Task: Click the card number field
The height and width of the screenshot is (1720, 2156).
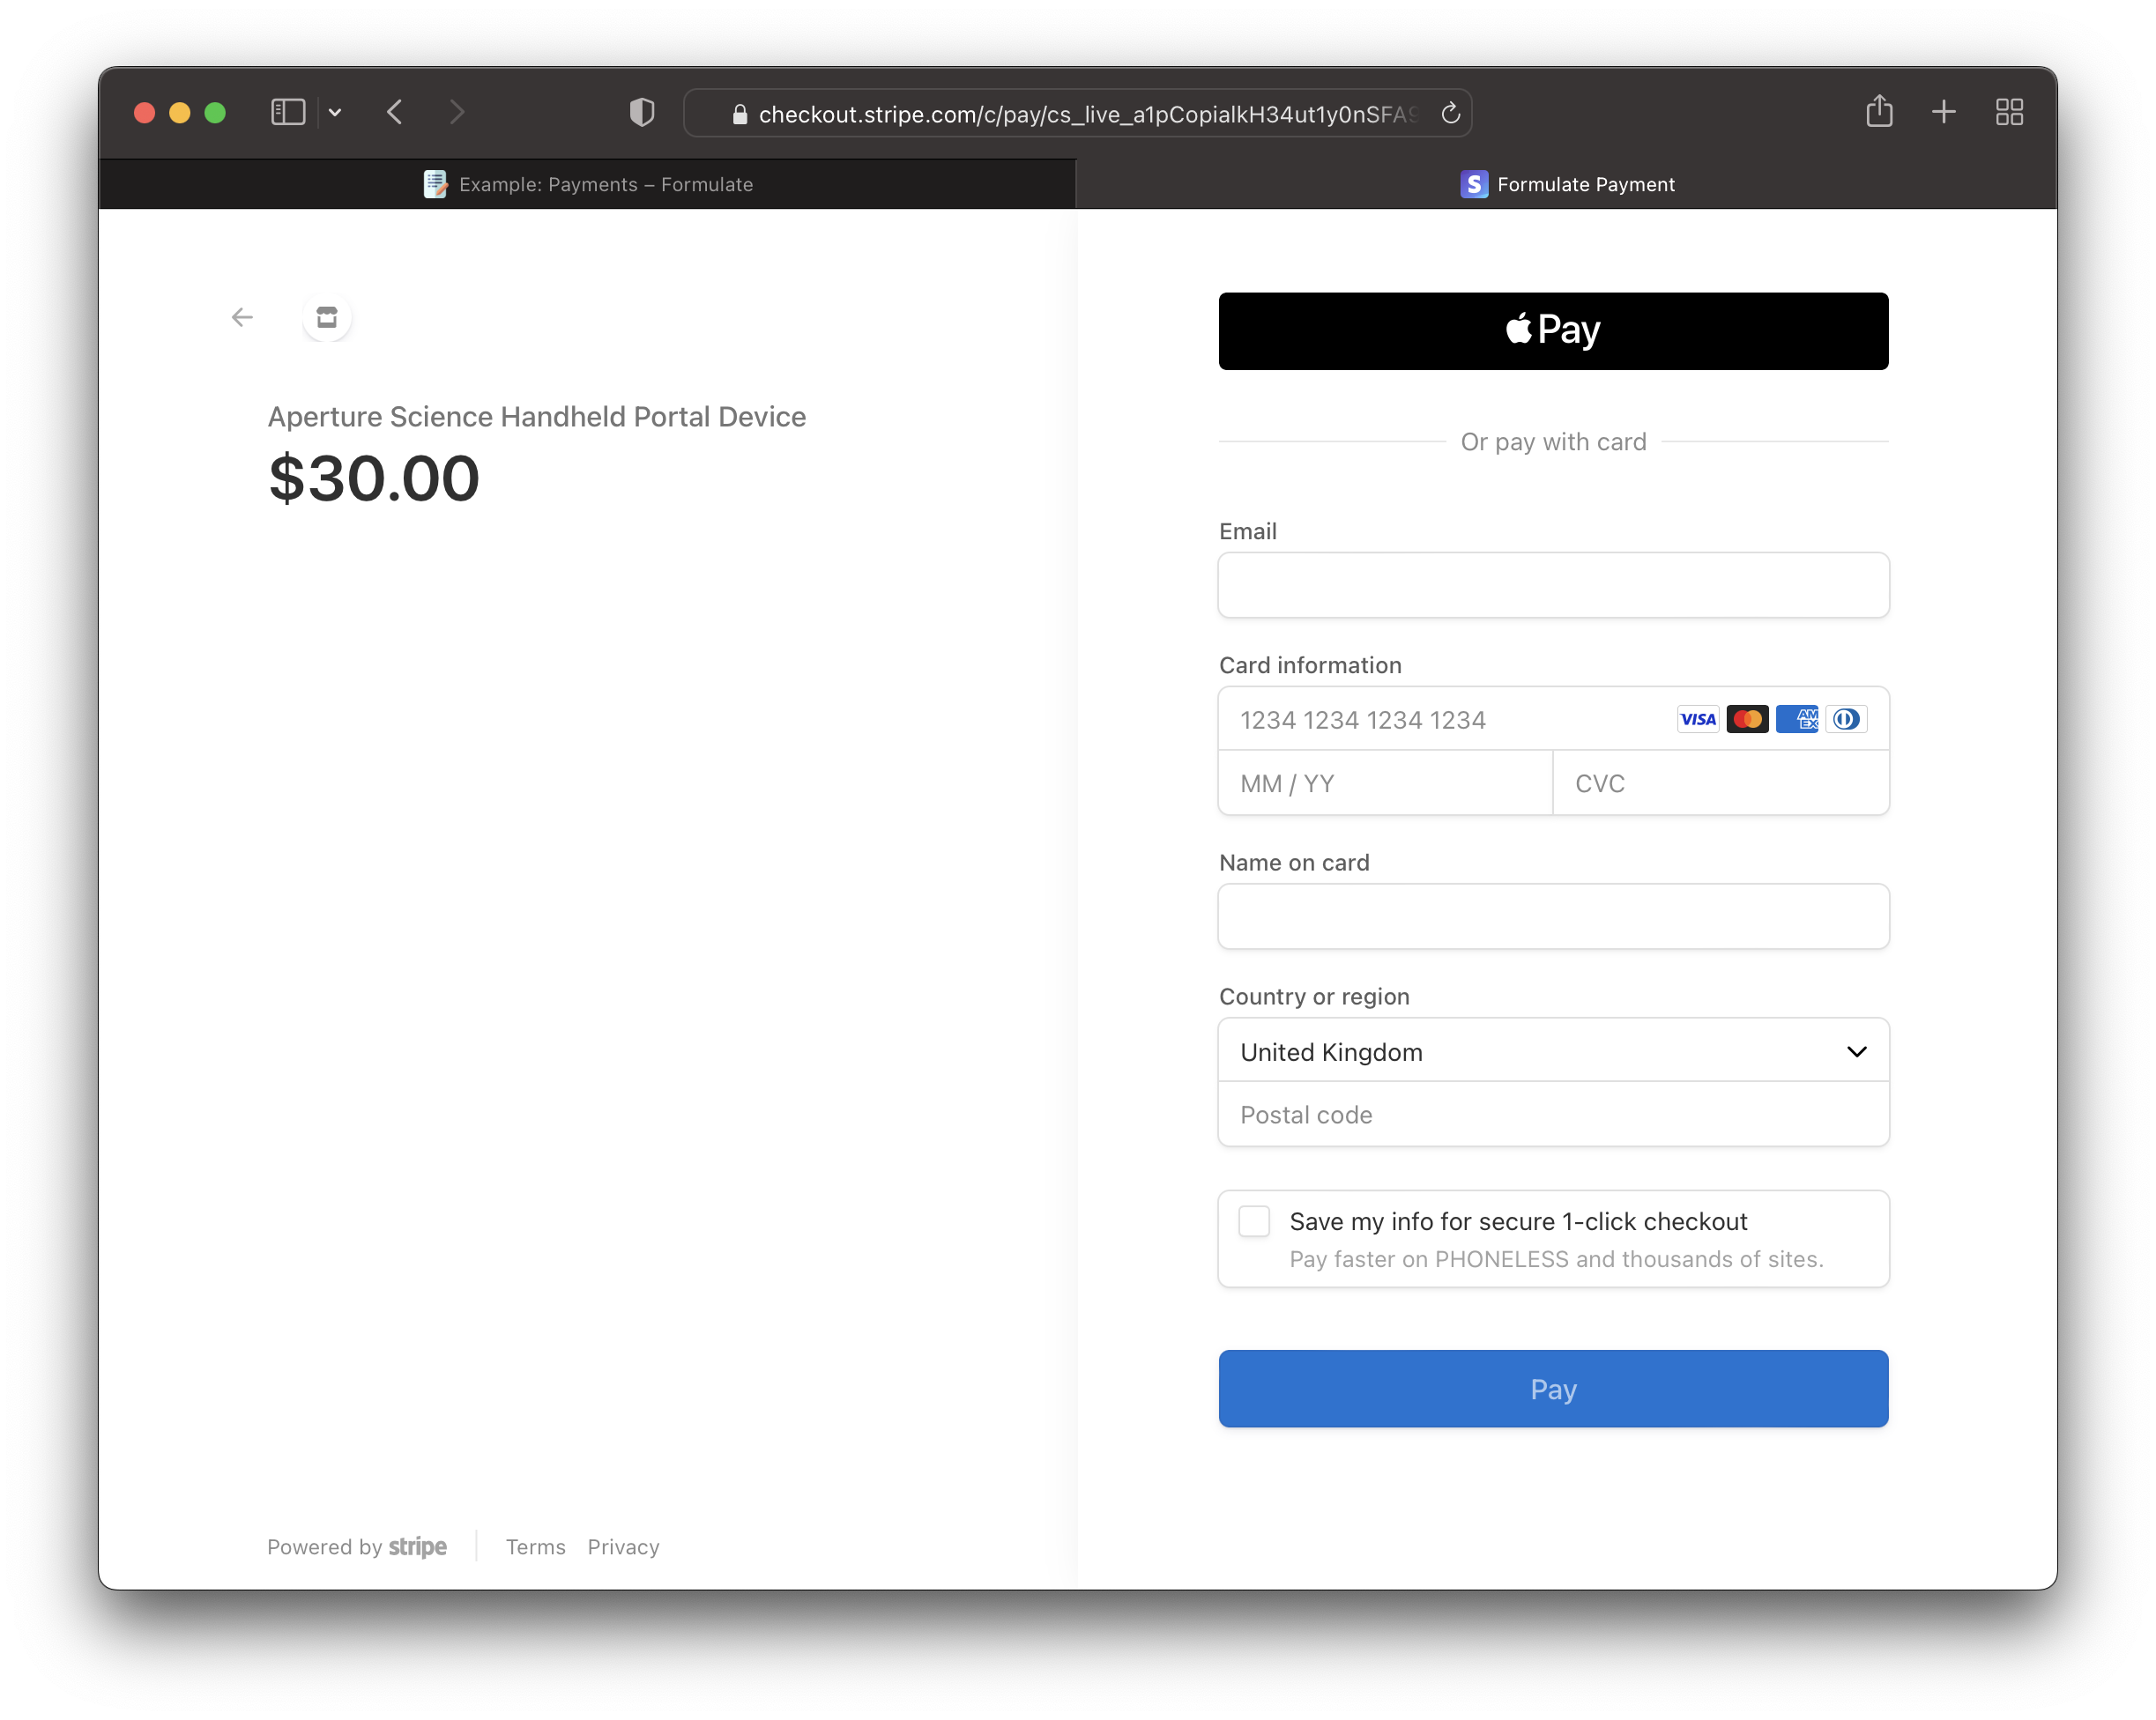Action: [x=1440, y=720]
